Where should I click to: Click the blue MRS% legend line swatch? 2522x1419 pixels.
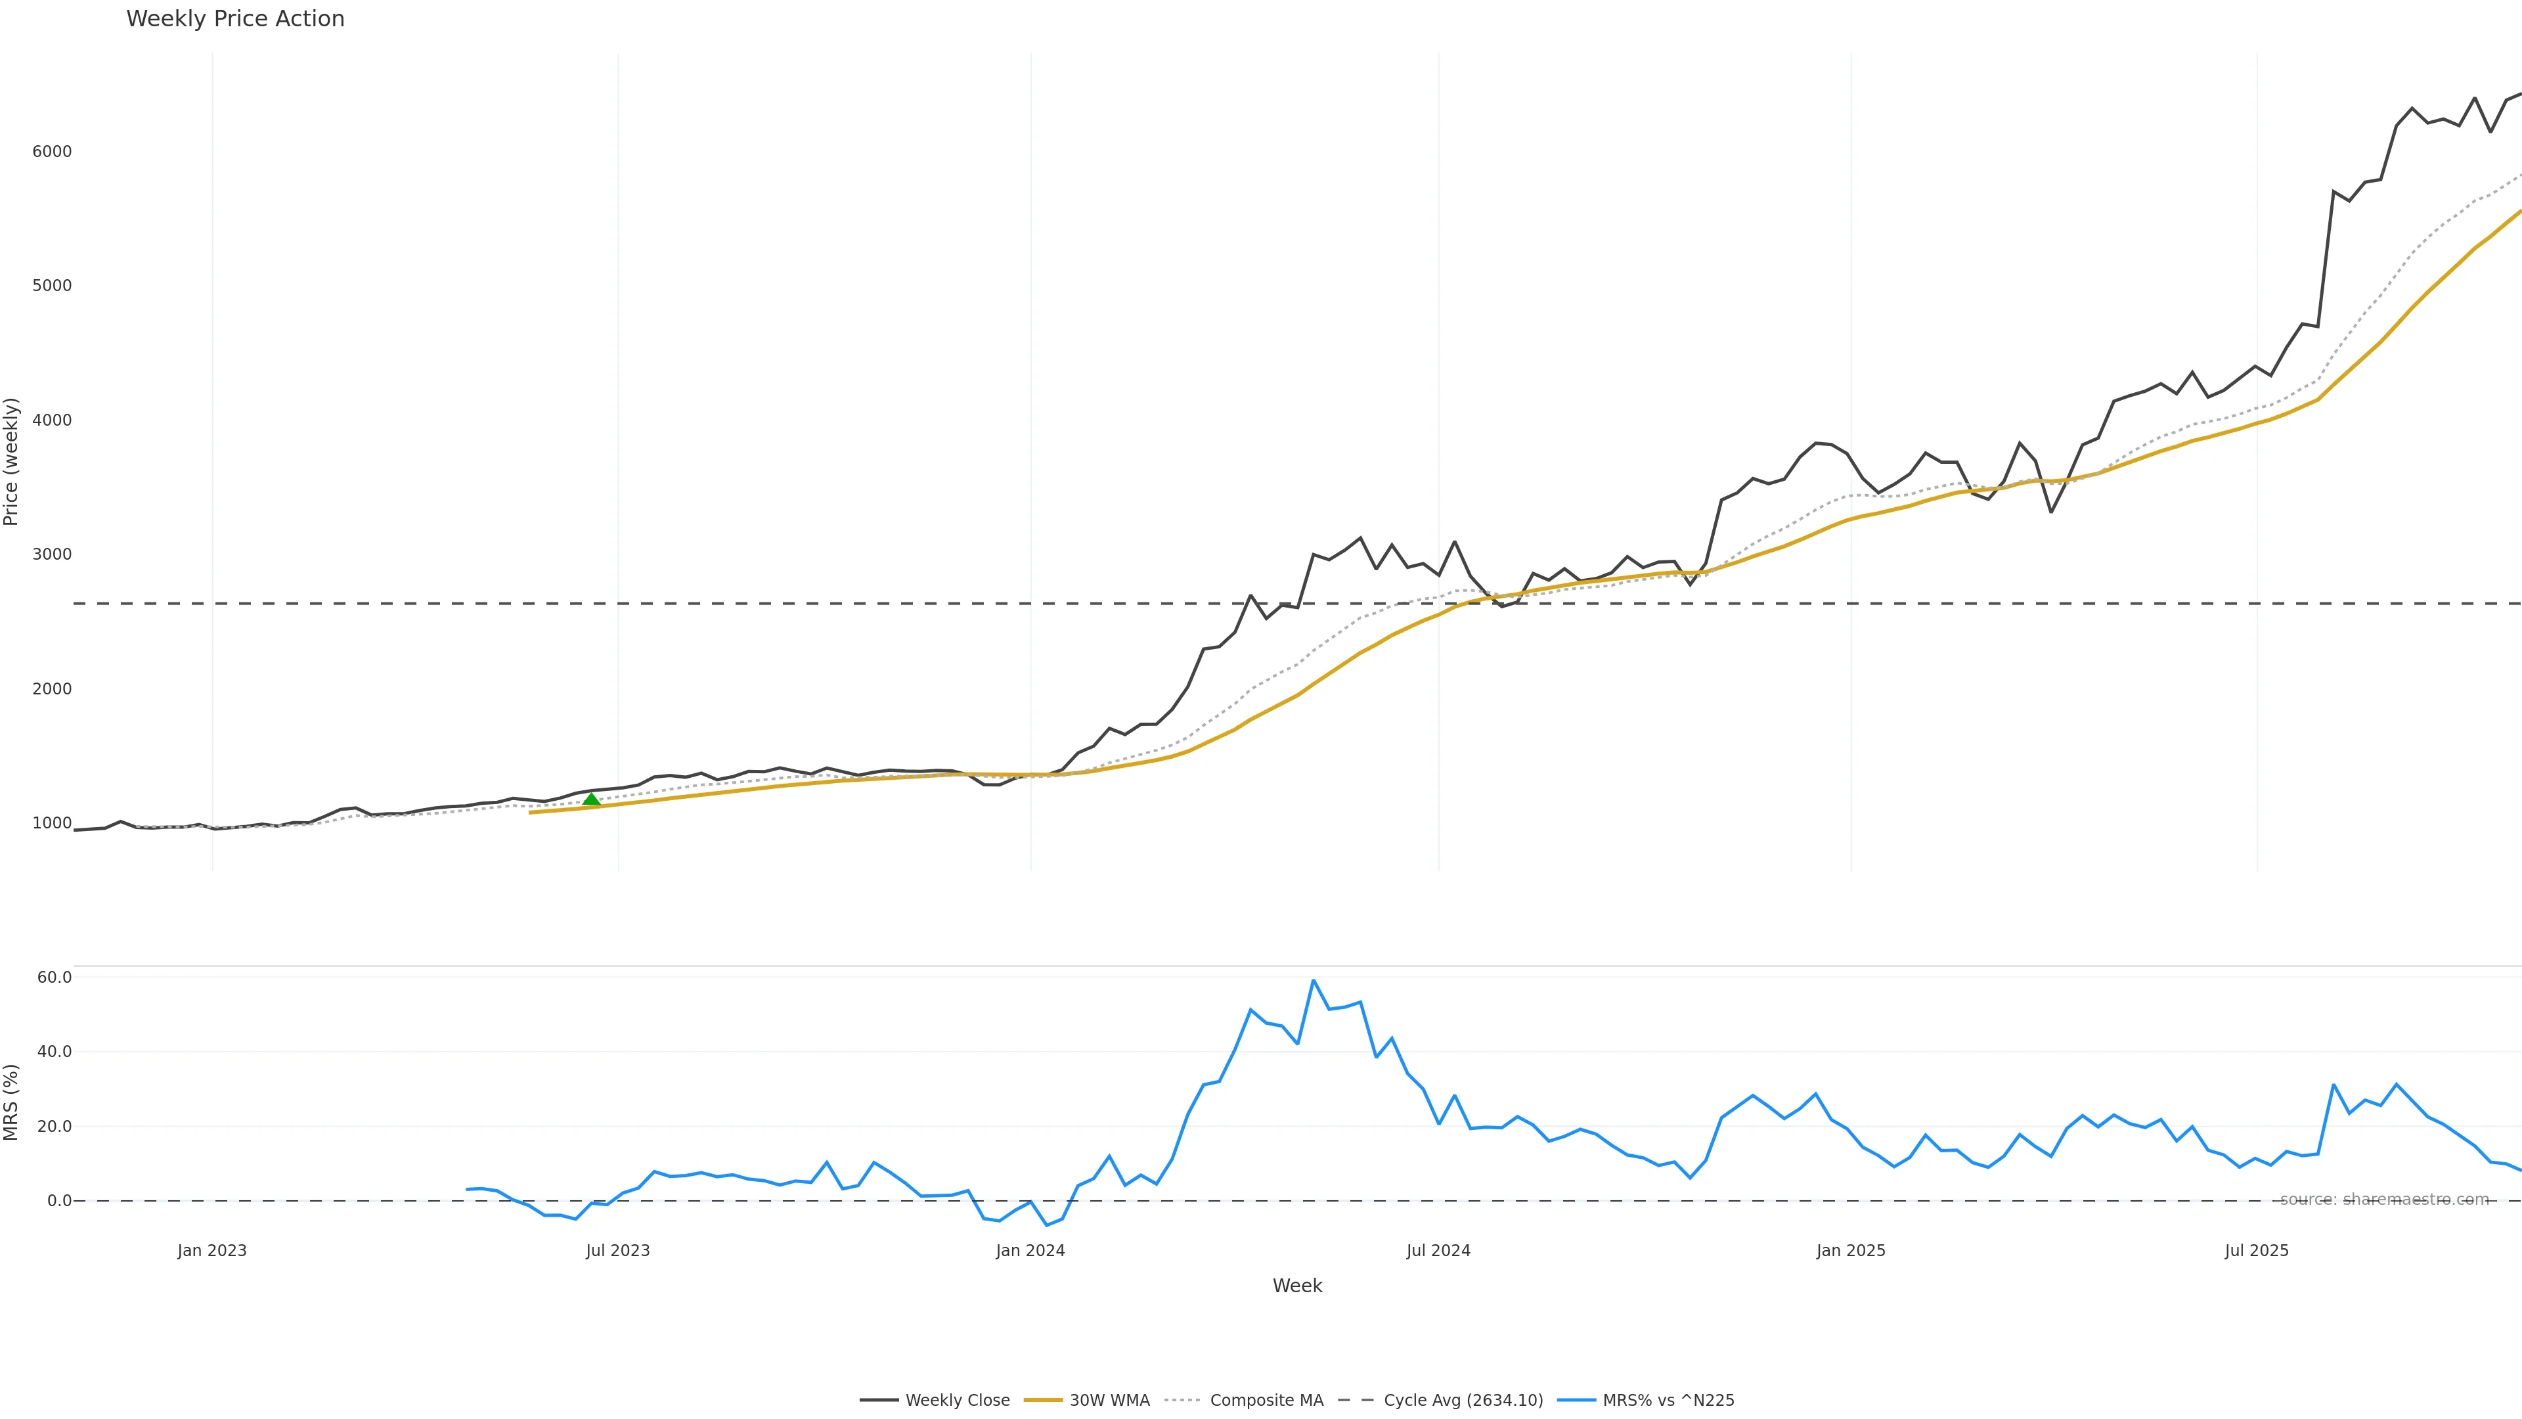1576,1401
